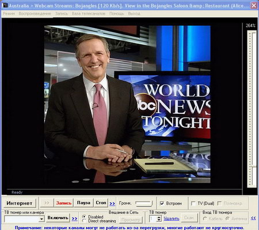259x230 pixels.
Task: Select the Direct streaming radio option
Action: pos(84,221)
